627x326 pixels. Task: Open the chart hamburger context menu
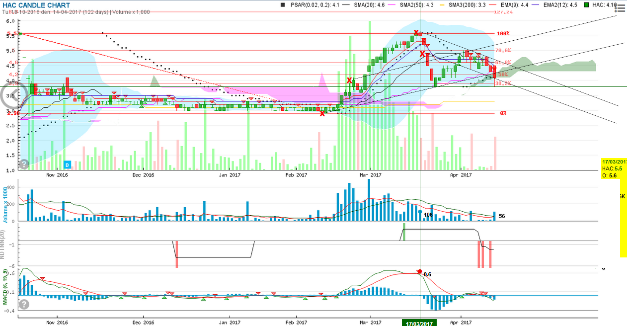(x=619, y=8)
